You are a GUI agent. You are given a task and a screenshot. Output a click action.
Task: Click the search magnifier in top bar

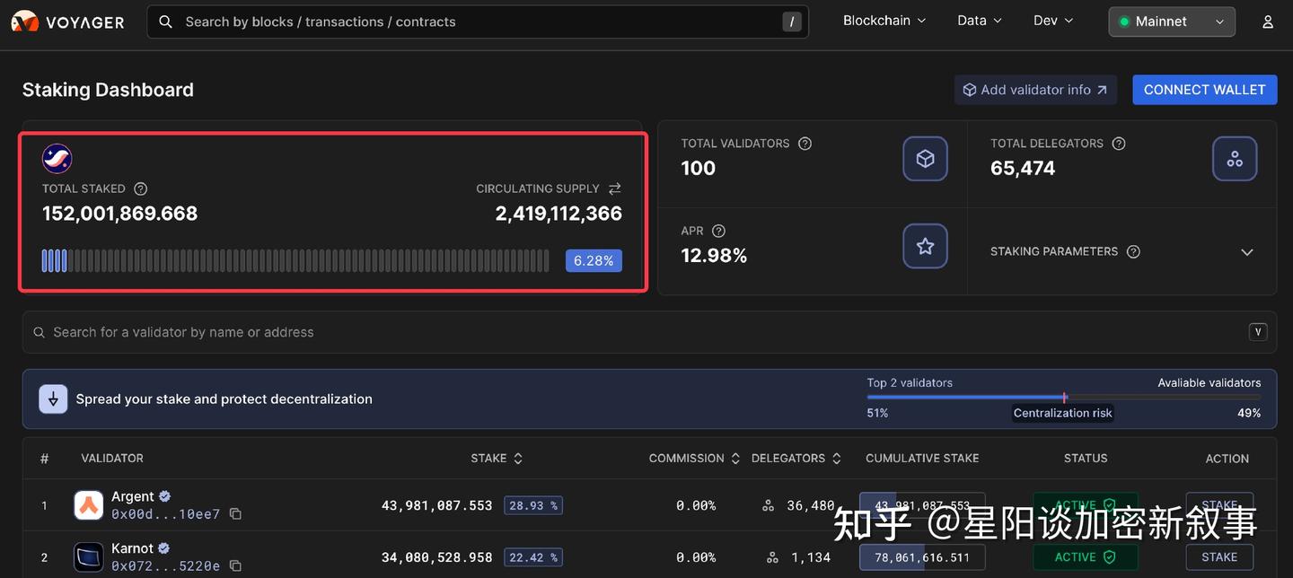pyautogui.click(x=165, y=22)
